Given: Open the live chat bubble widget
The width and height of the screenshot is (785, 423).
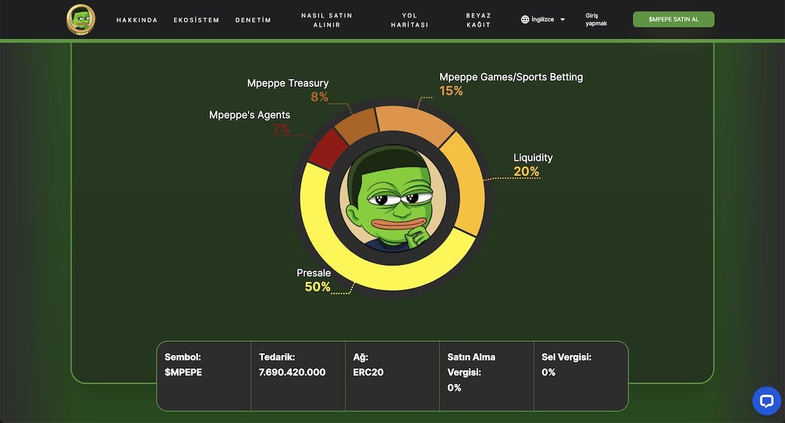Looking at the screenshot, I should click(766, 401).
